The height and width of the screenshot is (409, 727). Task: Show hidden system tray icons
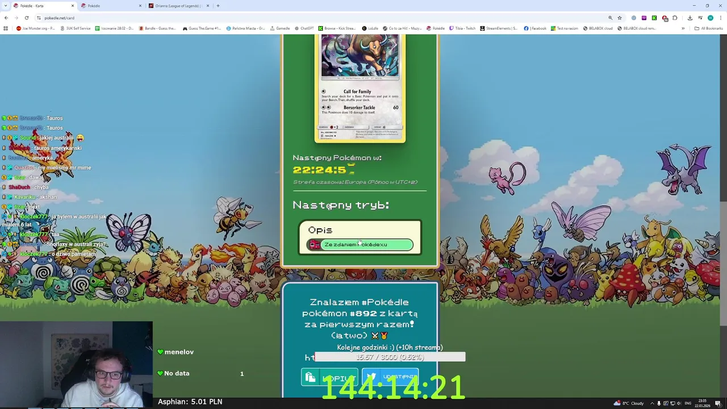[x=652, y=403]
